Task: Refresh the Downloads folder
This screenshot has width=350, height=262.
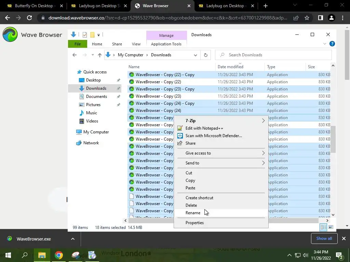Action: pos(205,55)
